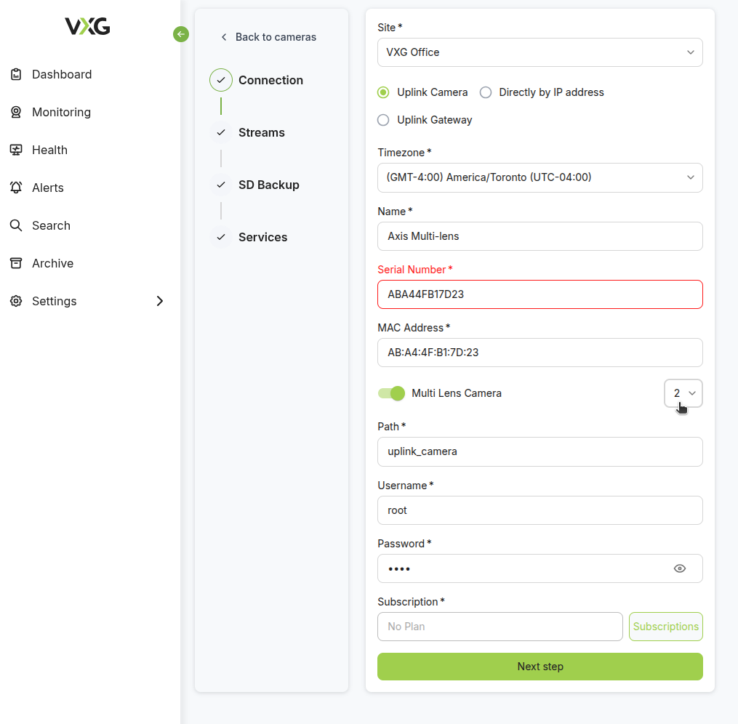
Task: Click the Alerts bell icon
Action: [x=16, y=188]
